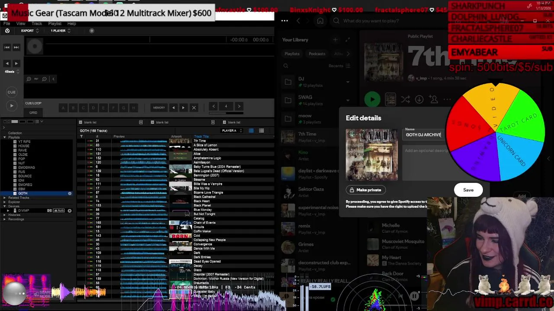The height and width of the screenshot is (311, 554).
Task: Eject D:VIMP device icon
Action: pyautogui.click(x=70, y=211)
